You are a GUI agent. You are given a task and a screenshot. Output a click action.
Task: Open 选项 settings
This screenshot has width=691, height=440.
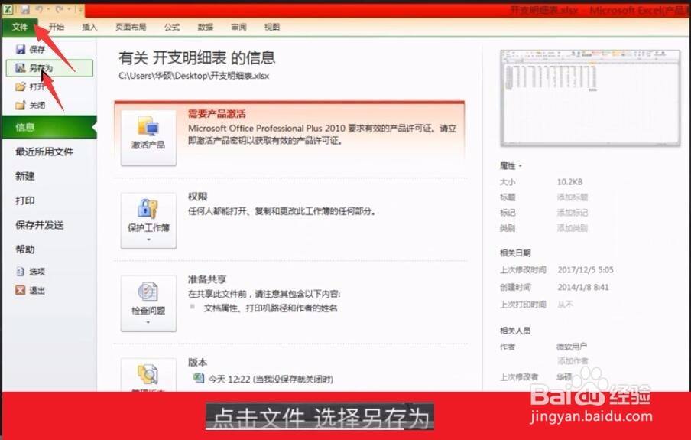tap(31, 272)
